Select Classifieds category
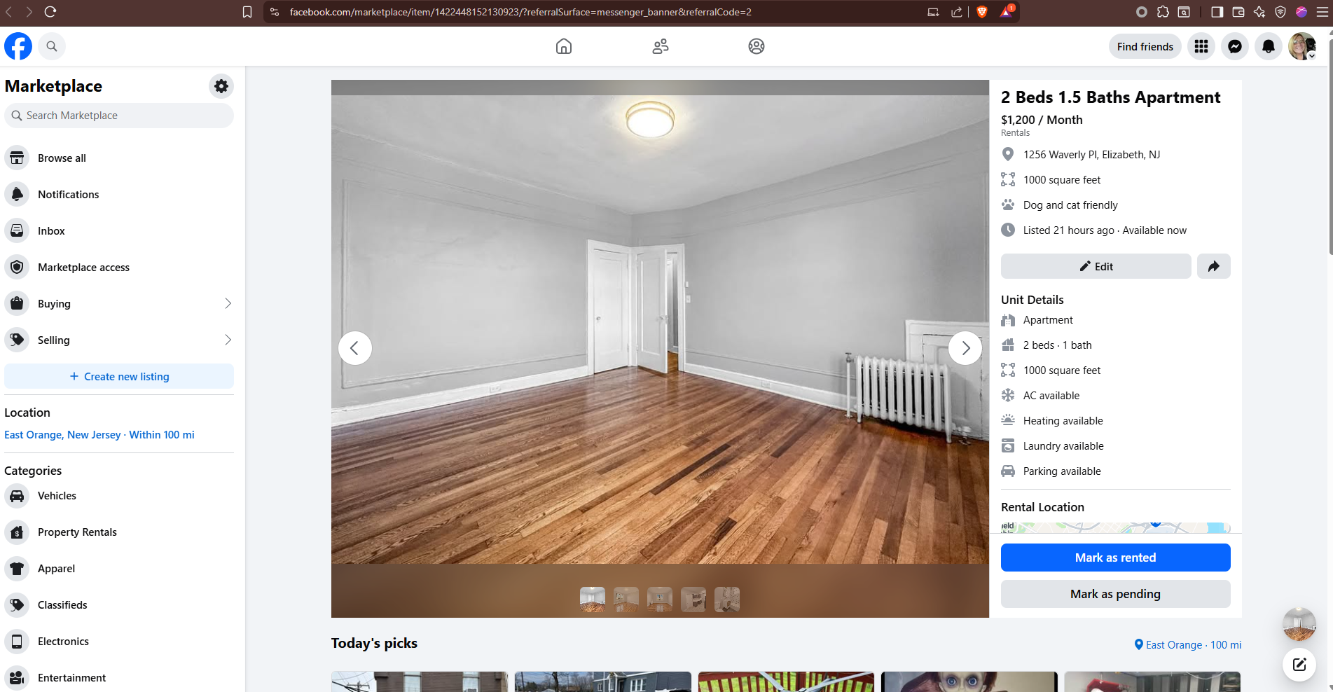This screenshot has width=1333, height=692. (119, 605)
